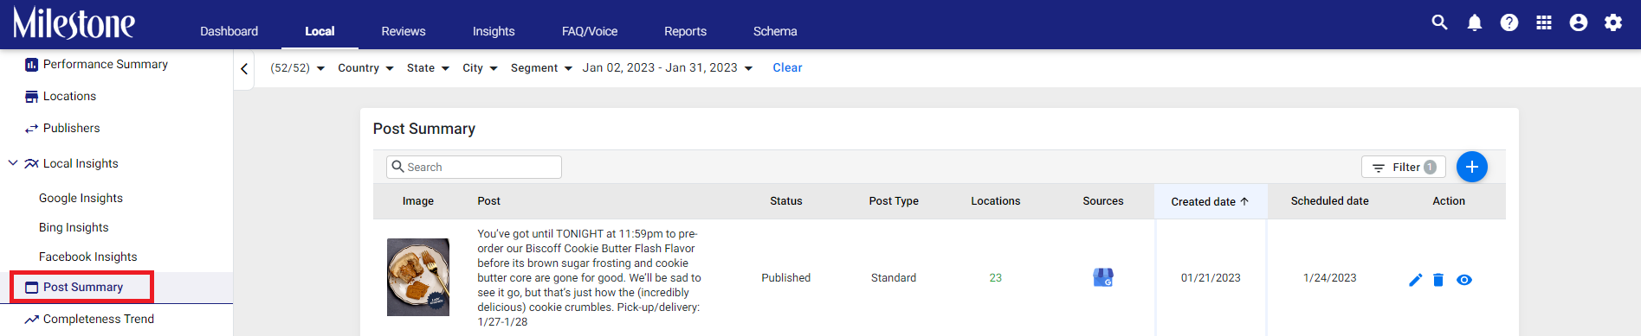This screenshot has width=1641, height=336.
Task: Preview the post using the eye icon
Action: click(1464, 280)
